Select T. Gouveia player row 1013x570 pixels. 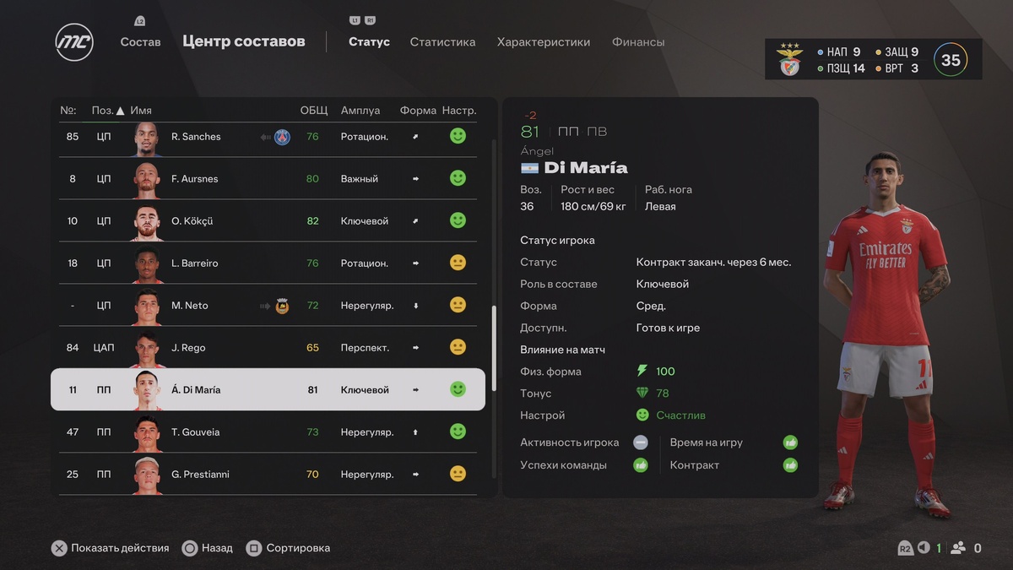point(268,432)
